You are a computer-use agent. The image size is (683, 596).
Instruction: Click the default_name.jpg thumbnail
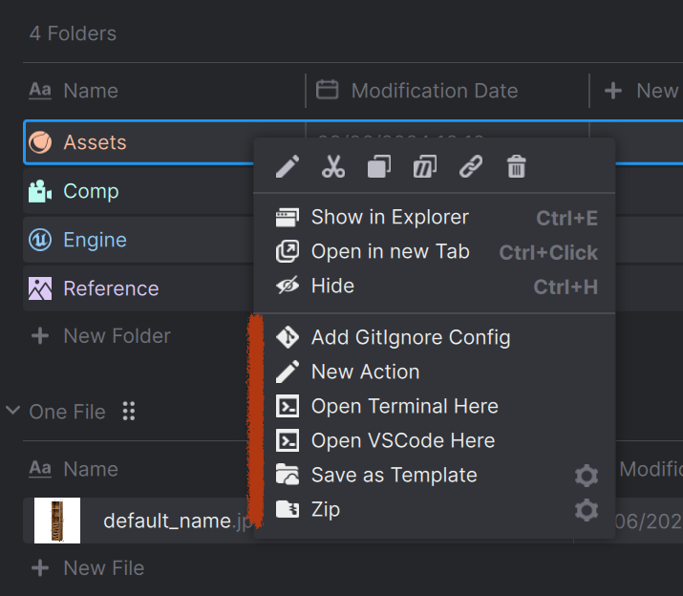point(57,521)
